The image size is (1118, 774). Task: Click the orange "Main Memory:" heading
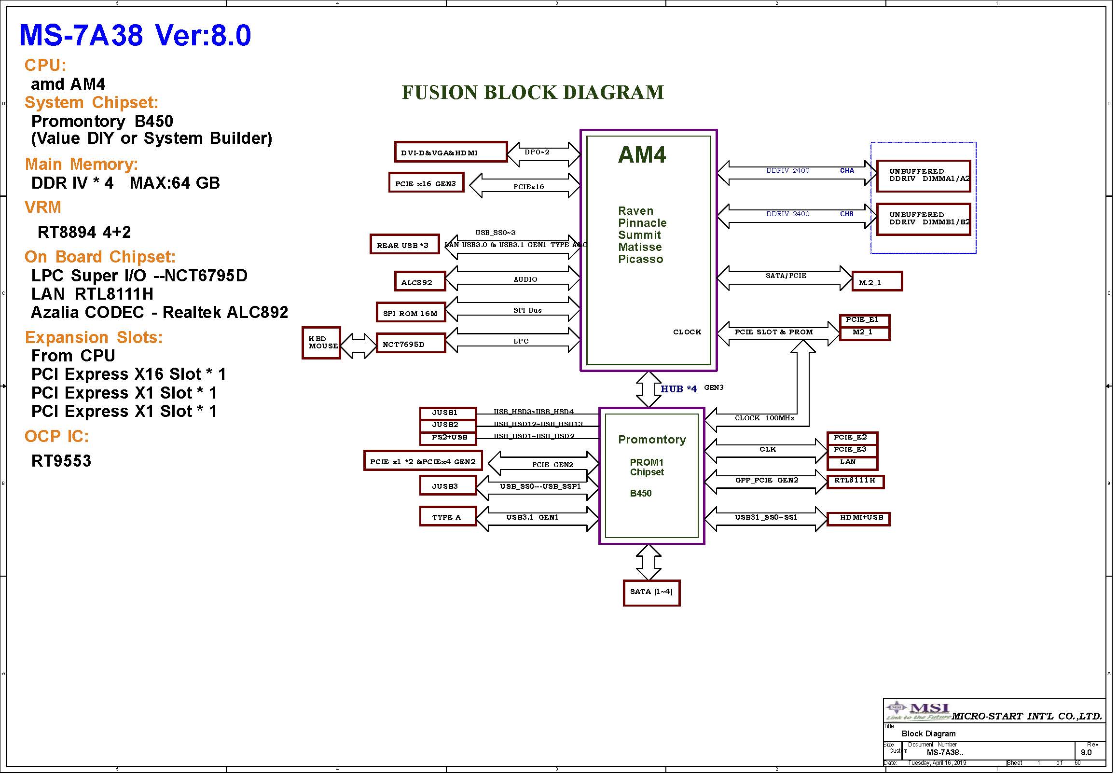82,165
